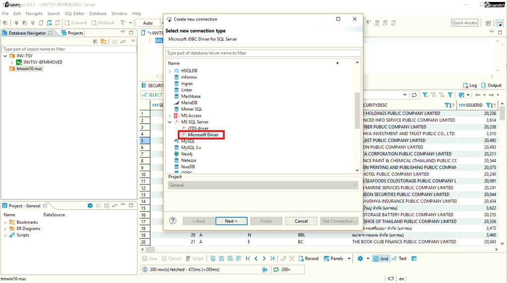Open the Output panel link

point(492,85)
